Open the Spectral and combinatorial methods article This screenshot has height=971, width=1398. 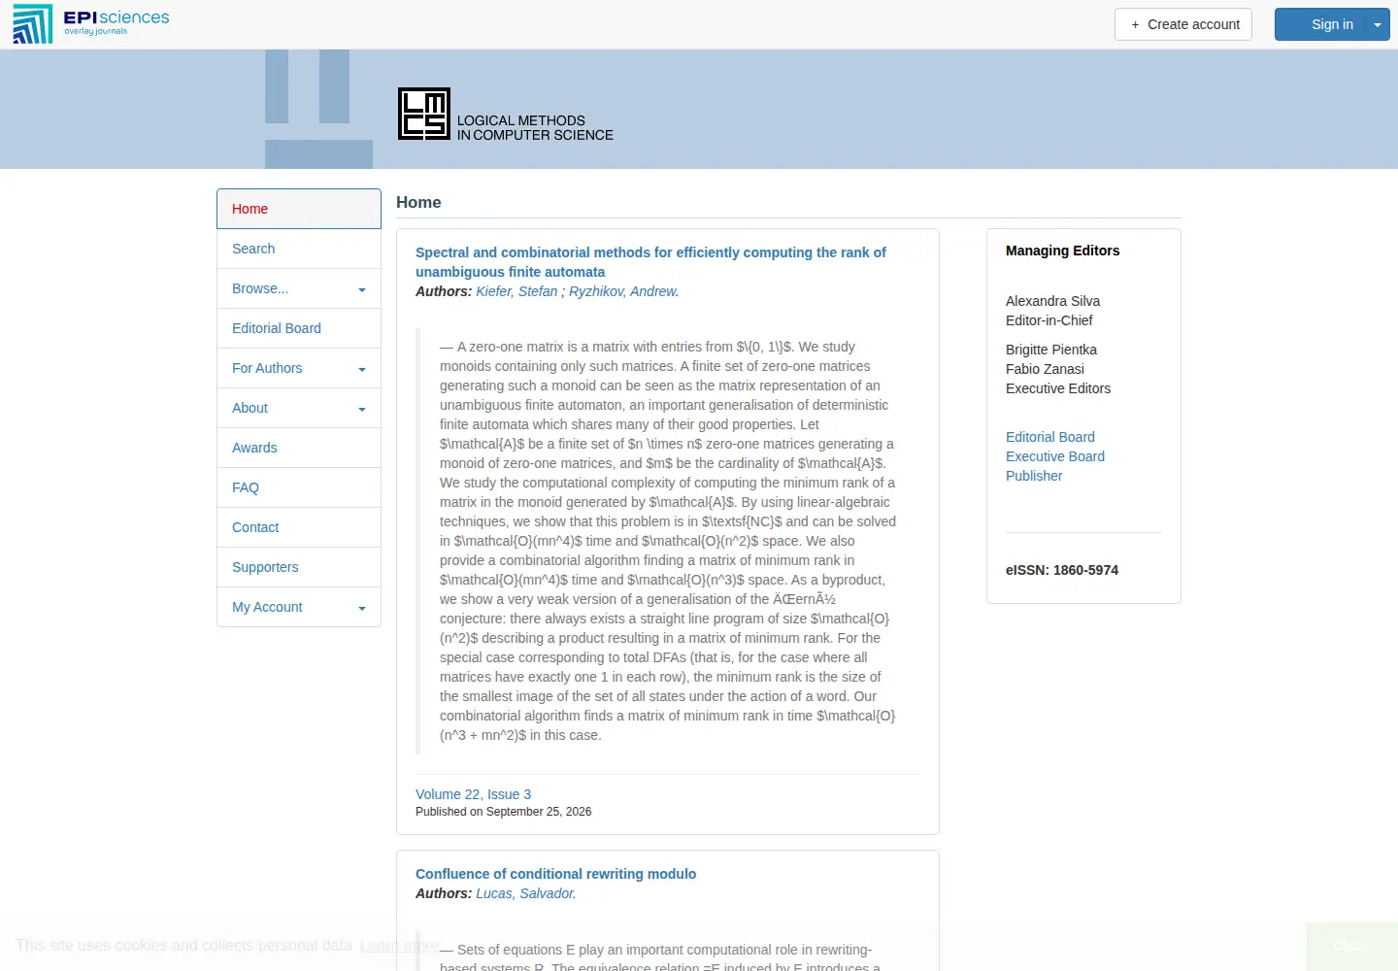(x=650, y=262)
